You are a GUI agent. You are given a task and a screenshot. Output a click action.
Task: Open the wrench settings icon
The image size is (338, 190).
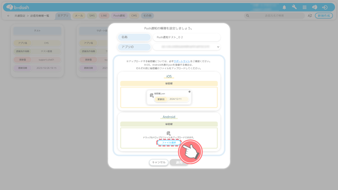tap(294, 7)
